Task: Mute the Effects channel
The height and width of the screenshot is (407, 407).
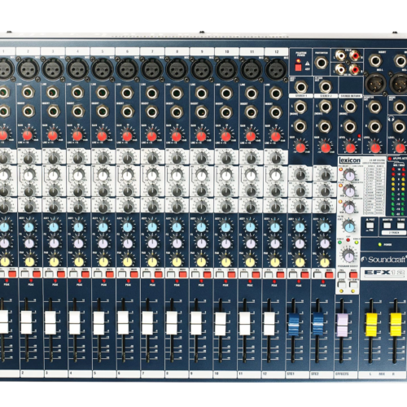Action: tap(353, 275)
